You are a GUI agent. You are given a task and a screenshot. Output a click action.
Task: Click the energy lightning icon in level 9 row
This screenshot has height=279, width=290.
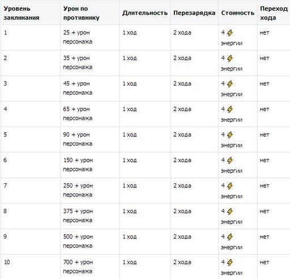coord(230,237)
